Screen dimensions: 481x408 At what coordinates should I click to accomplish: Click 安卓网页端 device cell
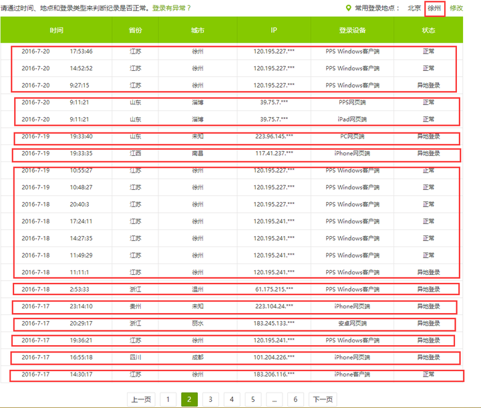coord(352,323)
